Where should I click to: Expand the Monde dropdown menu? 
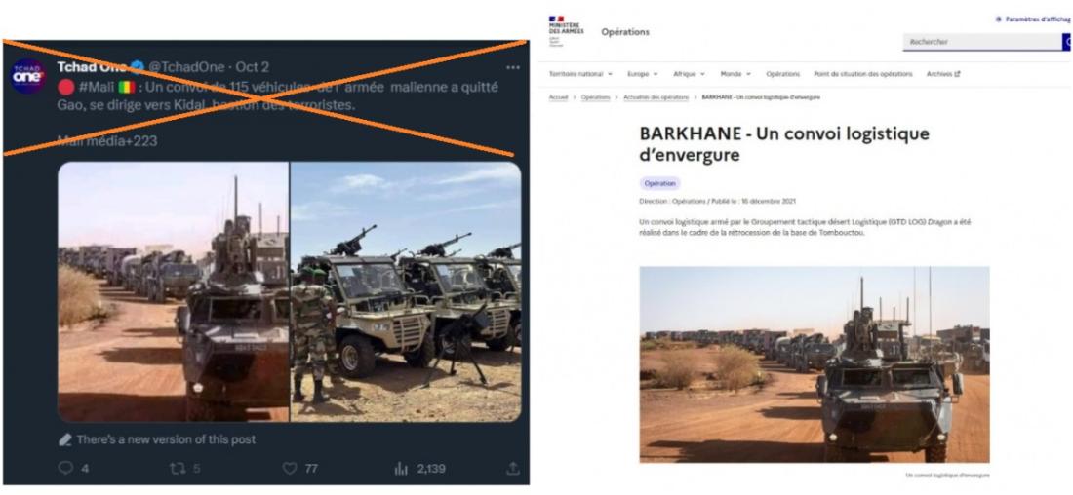coord(735,74)
